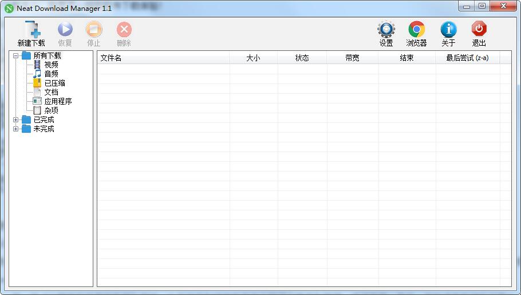The height and width of the screenshot is (295, 521).
Task: Collapse the 所有下载 tree node
Action: pyautogui.click(x=15, y=56)
